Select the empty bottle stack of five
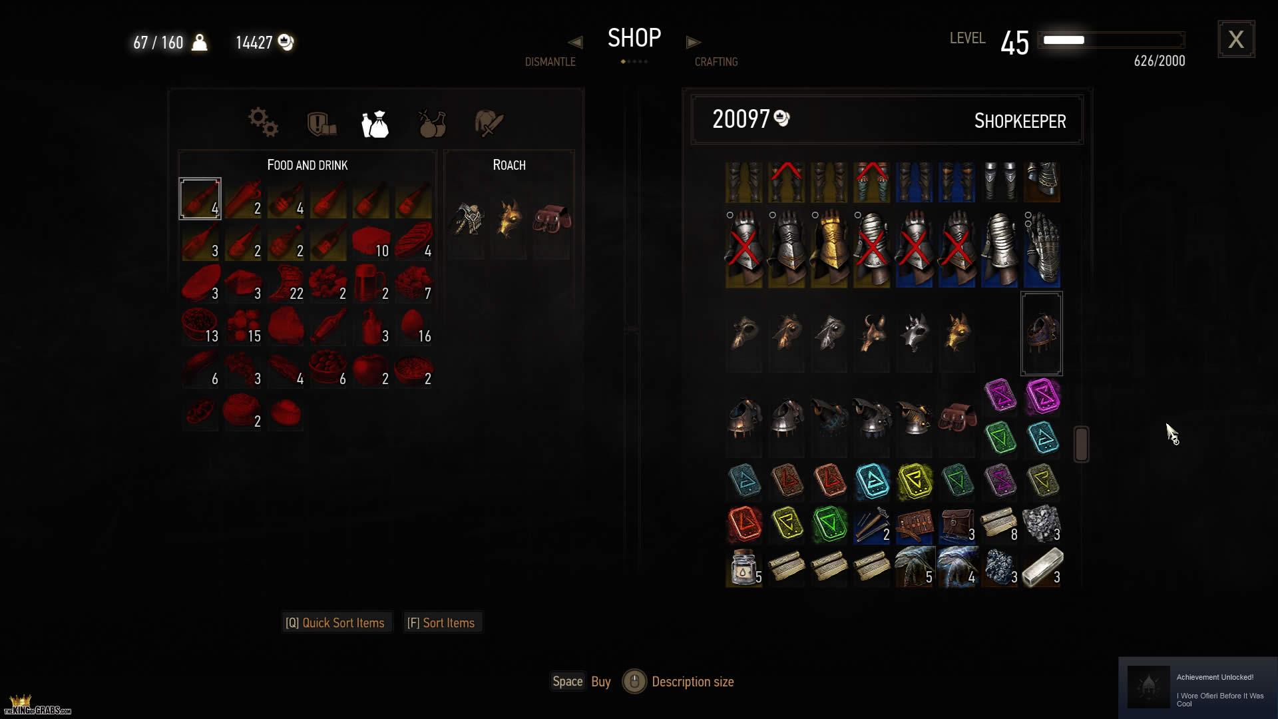This screenshot has width=1278, height=719. tap(744, 567)
